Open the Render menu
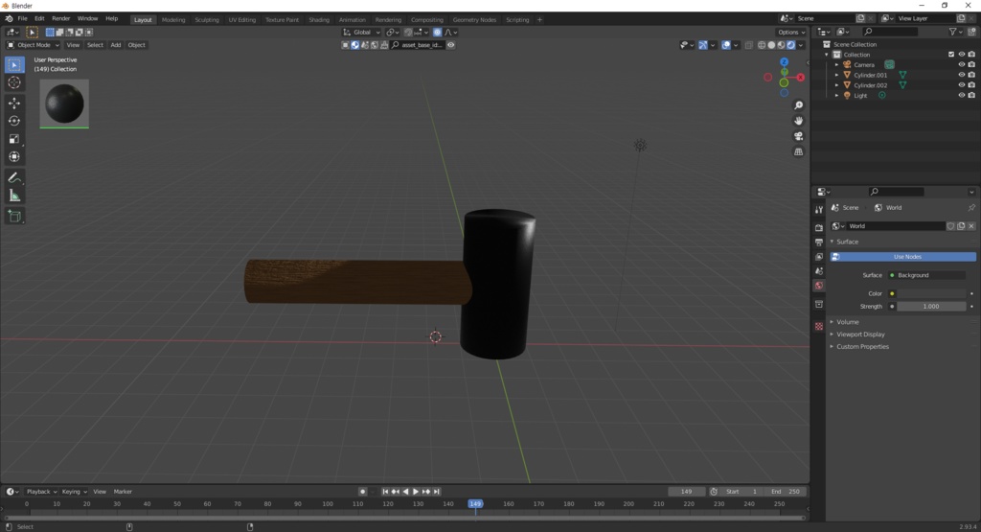The height and width of the screenshot is (532, 981). pyautogui.click(x=60, y=18)
